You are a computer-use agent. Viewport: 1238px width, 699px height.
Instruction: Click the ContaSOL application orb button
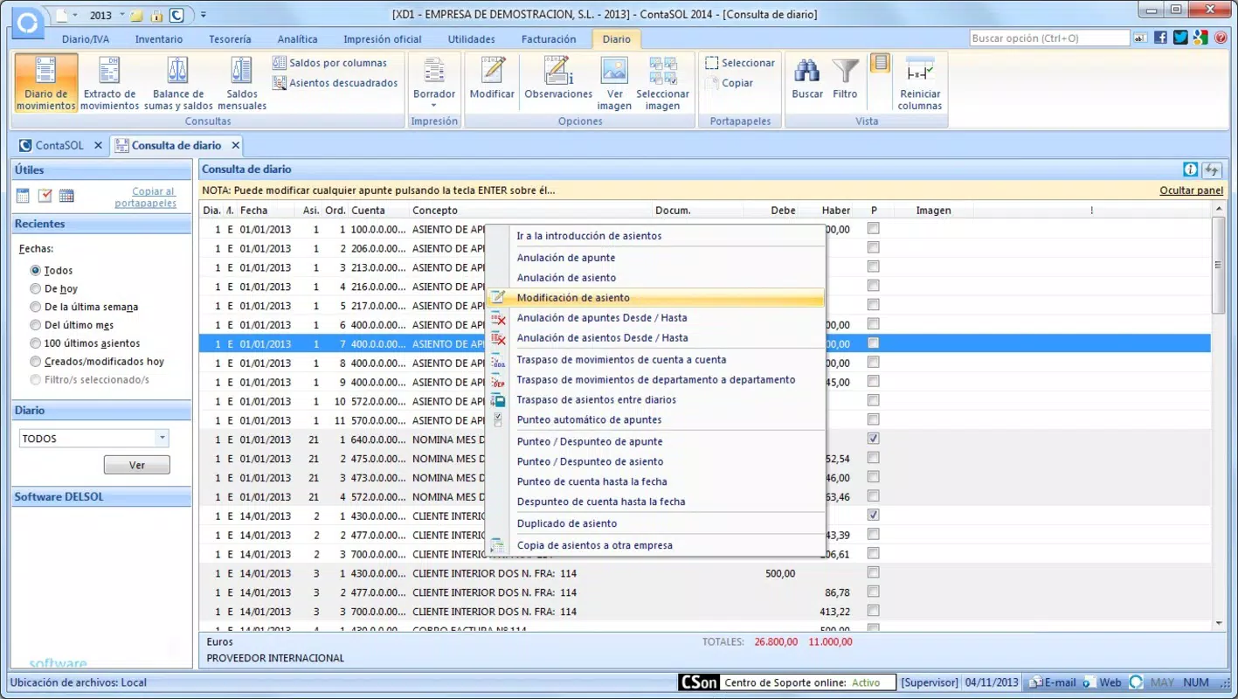(27, 23)
